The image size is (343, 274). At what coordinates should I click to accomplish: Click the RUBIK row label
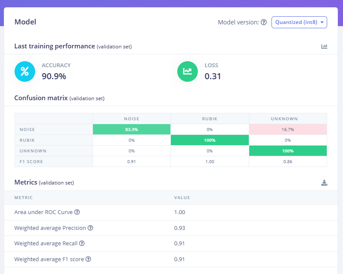[27, 140]
